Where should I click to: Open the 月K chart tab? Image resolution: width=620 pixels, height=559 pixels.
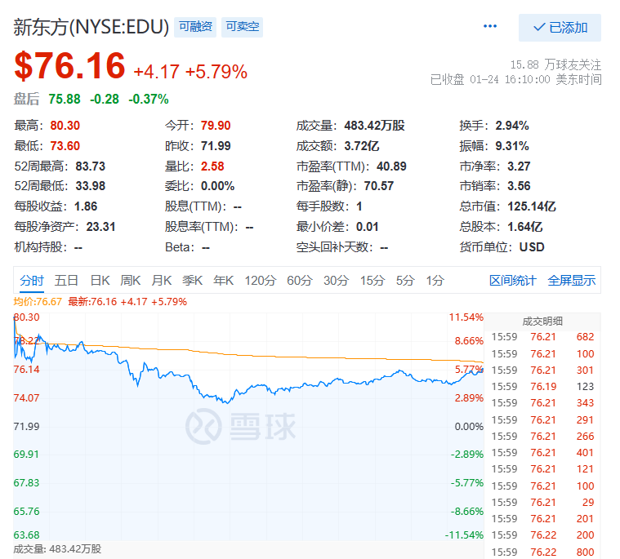click(161, 281)
